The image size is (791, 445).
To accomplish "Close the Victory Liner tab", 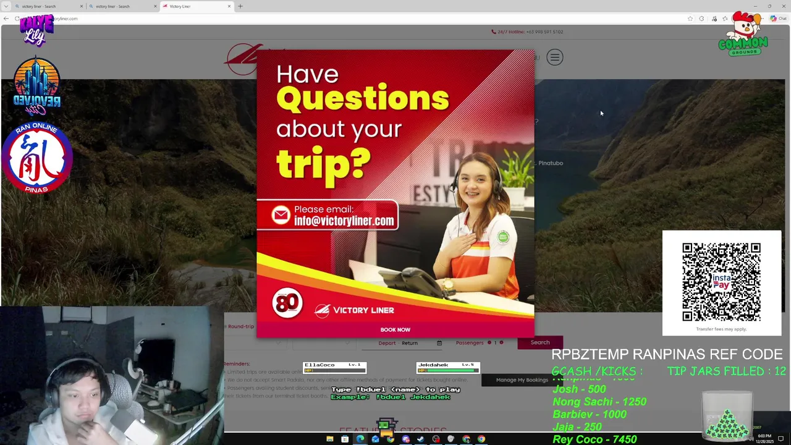I will click(x=229, y=6).
